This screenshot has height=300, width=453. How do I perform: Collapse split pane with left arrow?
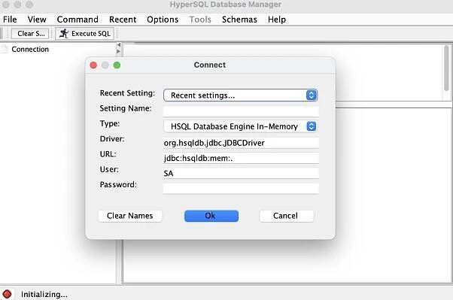(118, 45)
